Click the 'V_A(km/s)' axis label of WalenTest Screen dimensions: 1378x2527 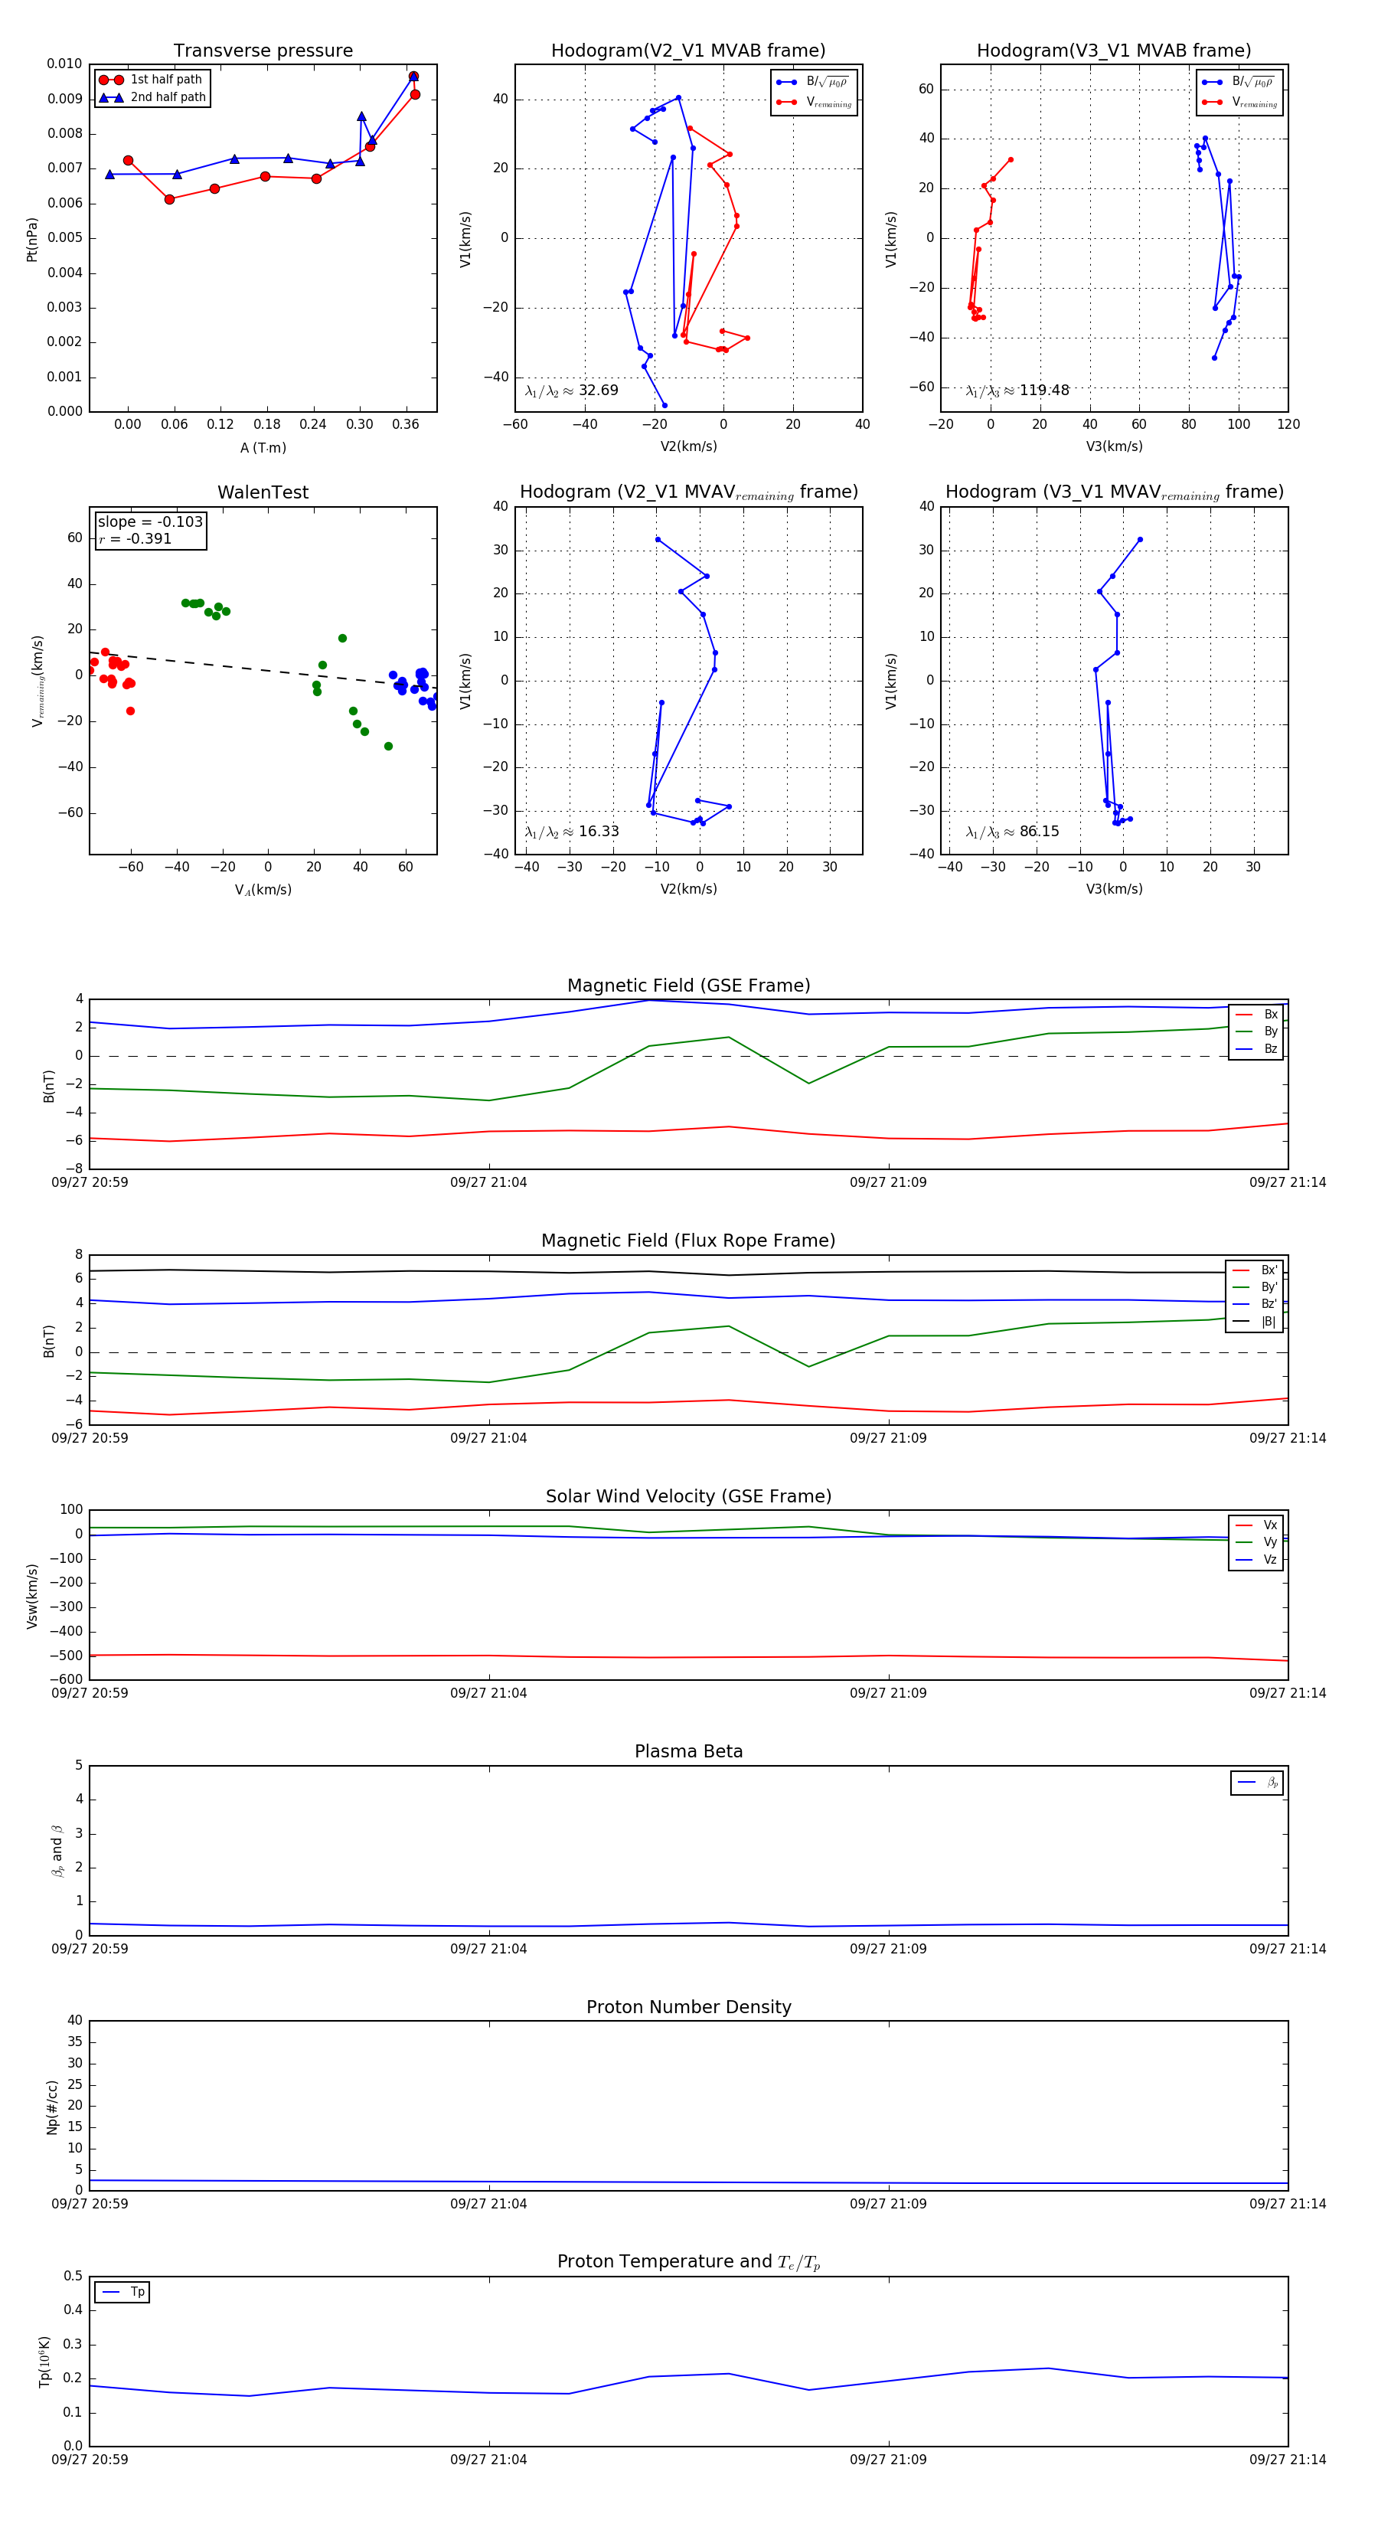point(263,890)
